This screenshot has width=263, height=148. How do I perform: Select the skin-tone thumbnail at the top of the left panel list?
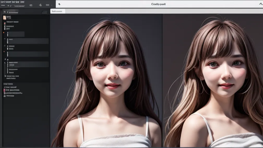[4, 17]
